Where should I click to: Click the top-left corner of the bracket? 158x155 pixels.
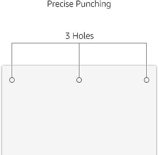(12, 43)
